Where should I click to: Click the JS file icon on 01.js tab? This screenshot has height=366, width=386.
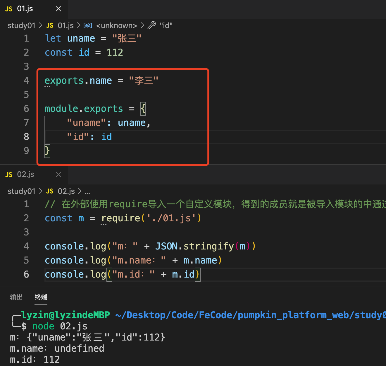pos(9,9)
